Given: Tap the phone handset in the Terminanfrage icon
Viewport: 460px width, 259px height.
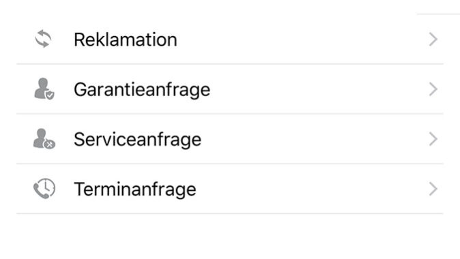Looking at the screenshot, I should pos(40,192).
